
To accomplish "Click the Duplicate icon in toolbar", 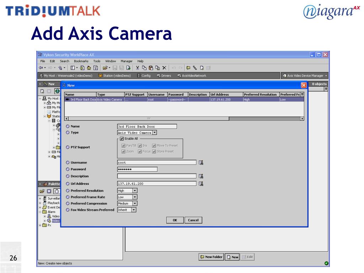I will [157, 68].
